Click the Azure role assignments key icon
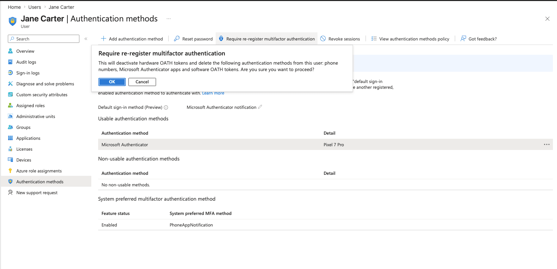Screen dimensions: 557x269 (x=11, y=171)
